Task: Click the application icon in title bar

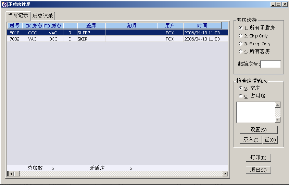Action: pos(4,4)
